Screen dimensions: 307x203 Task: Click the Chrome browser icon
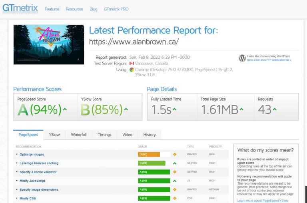click(132, 70)
